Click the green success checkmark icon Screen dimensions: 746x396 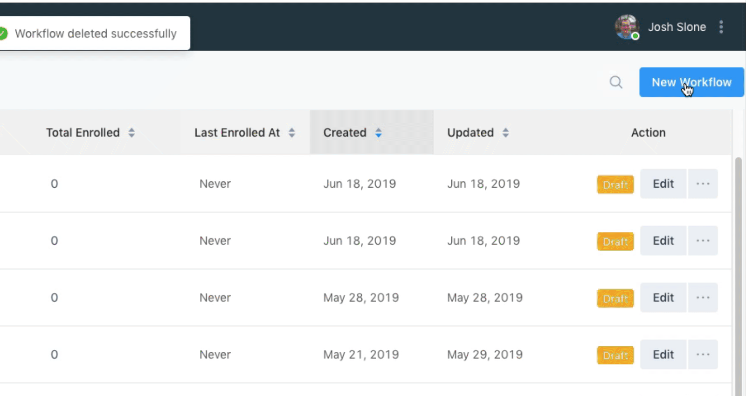tap(3, 34)
